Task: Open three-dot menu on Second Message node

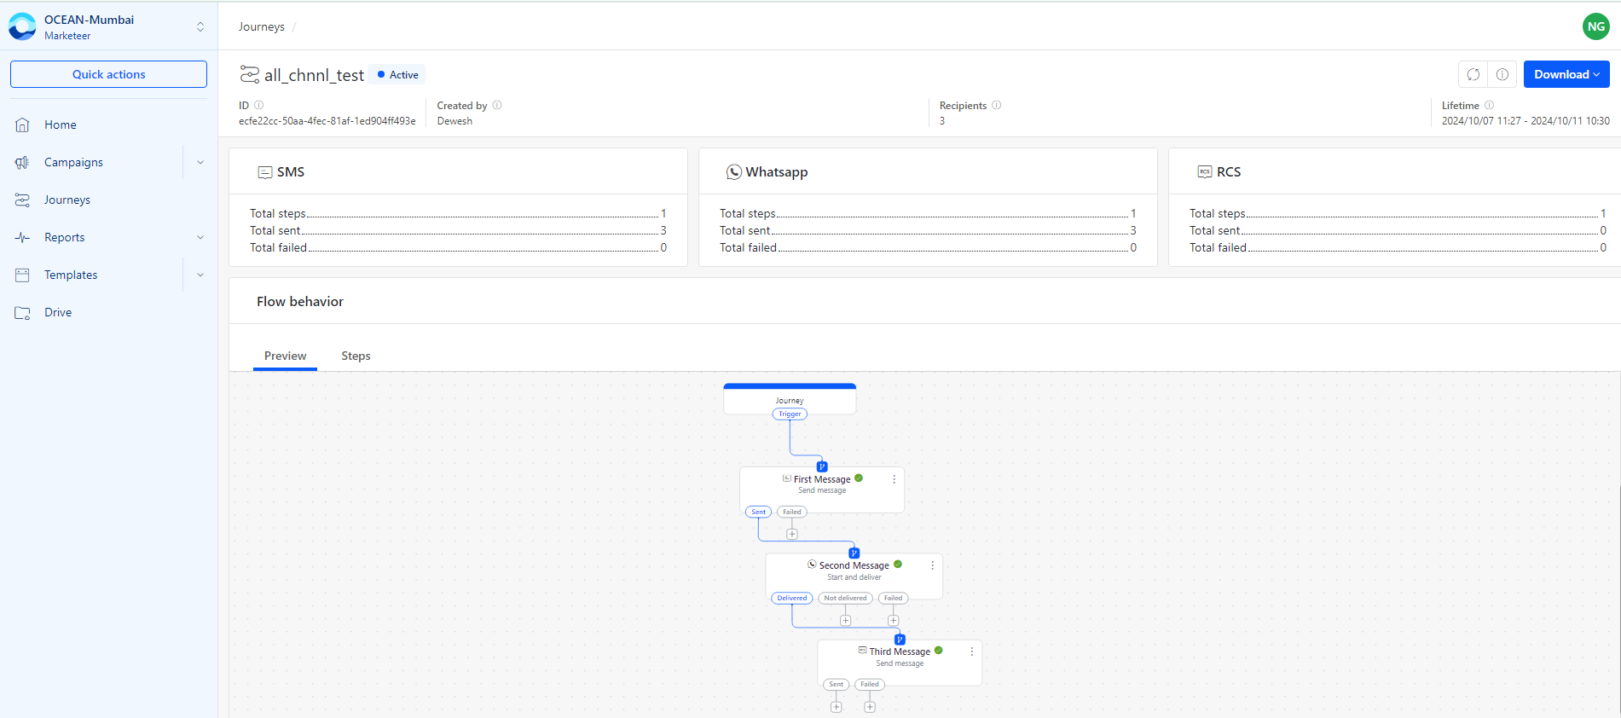Action: click(x=932, y=565)
